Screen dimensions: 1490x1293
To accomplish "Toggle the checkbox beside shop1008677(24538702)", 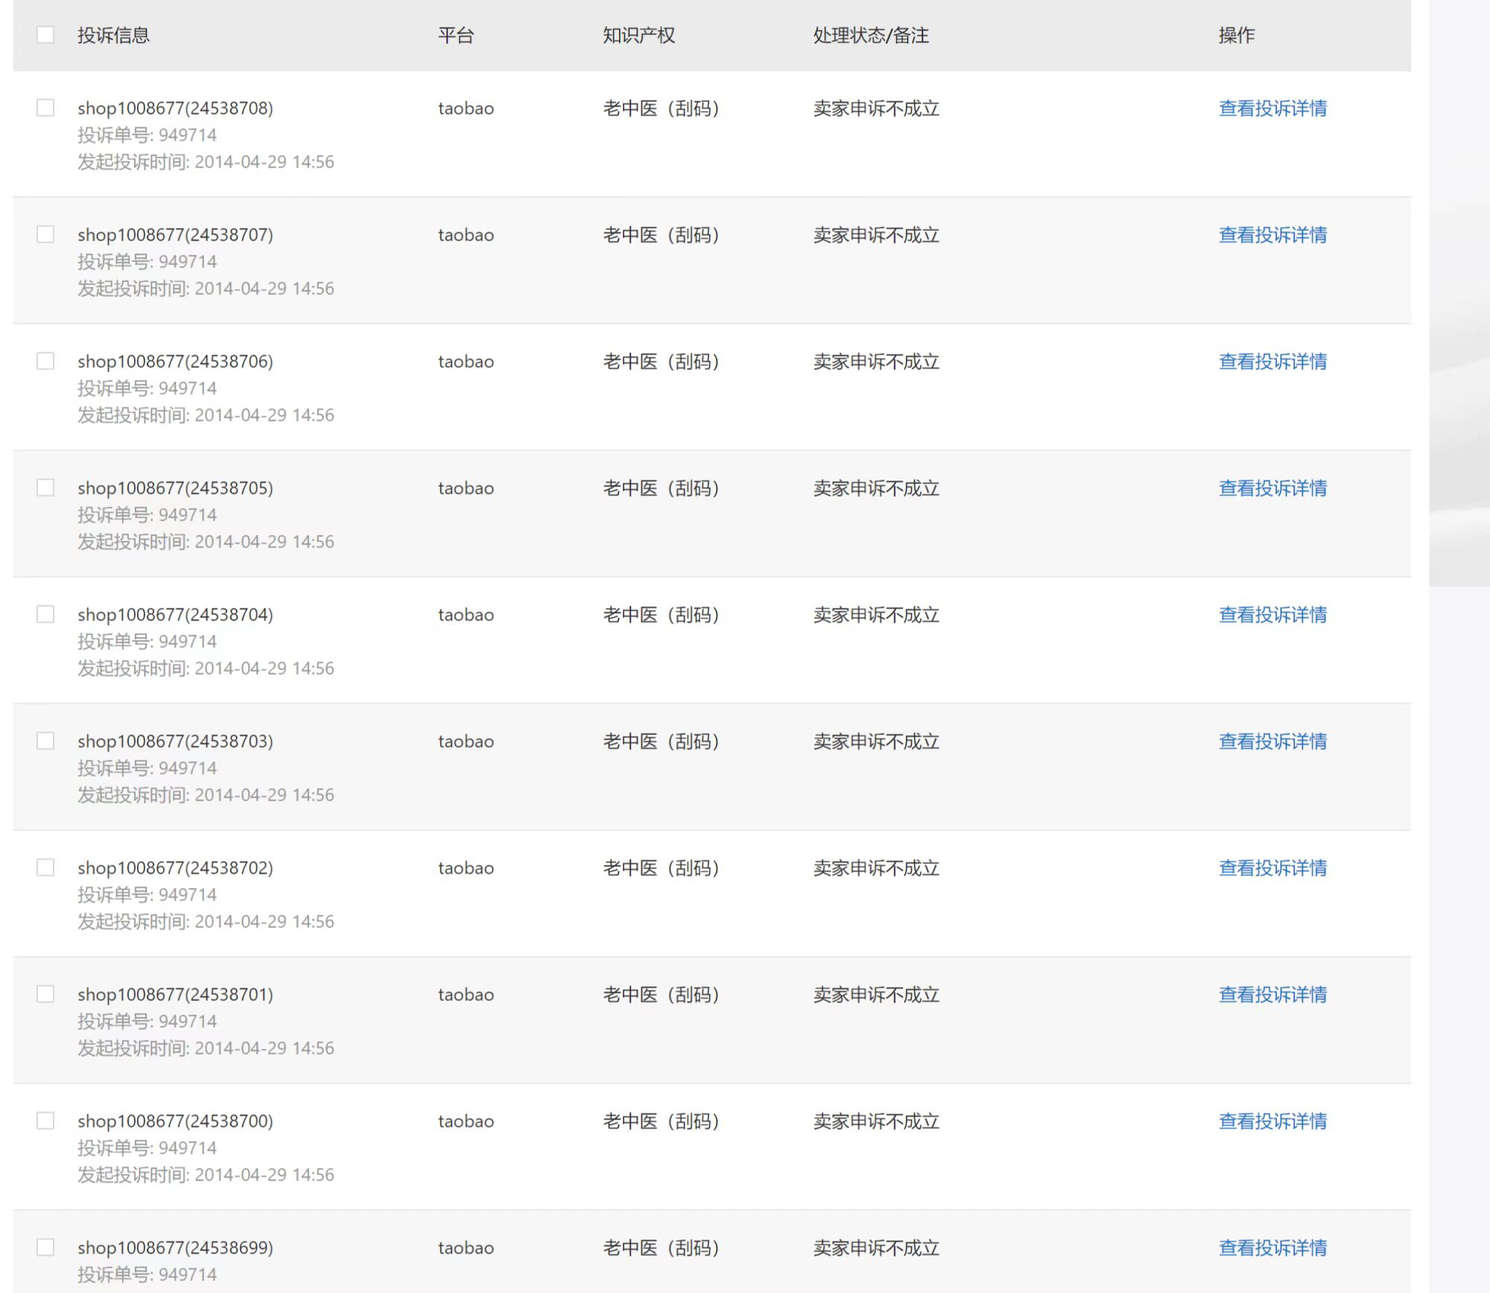I will [45, 868].
